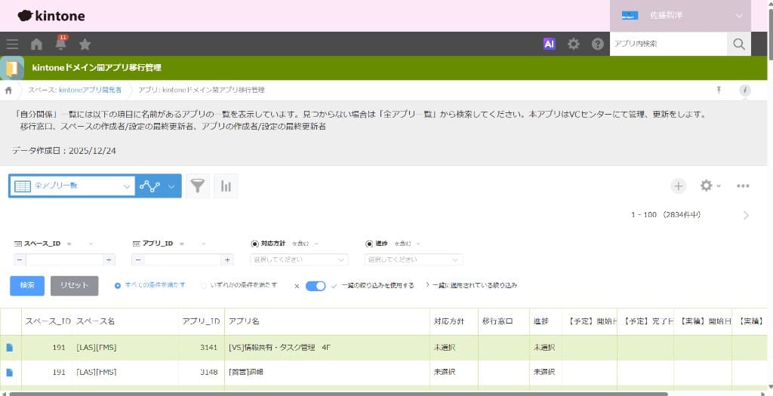Open the user account dropdown 佐藤智洋
Screen dimensions: 773x396
[680, 16]
